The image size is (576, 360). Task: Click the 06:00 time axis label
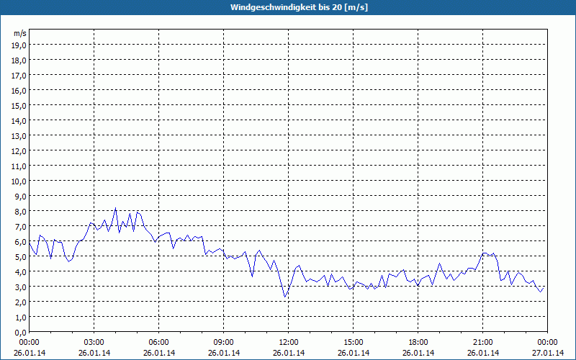point(158,343)
